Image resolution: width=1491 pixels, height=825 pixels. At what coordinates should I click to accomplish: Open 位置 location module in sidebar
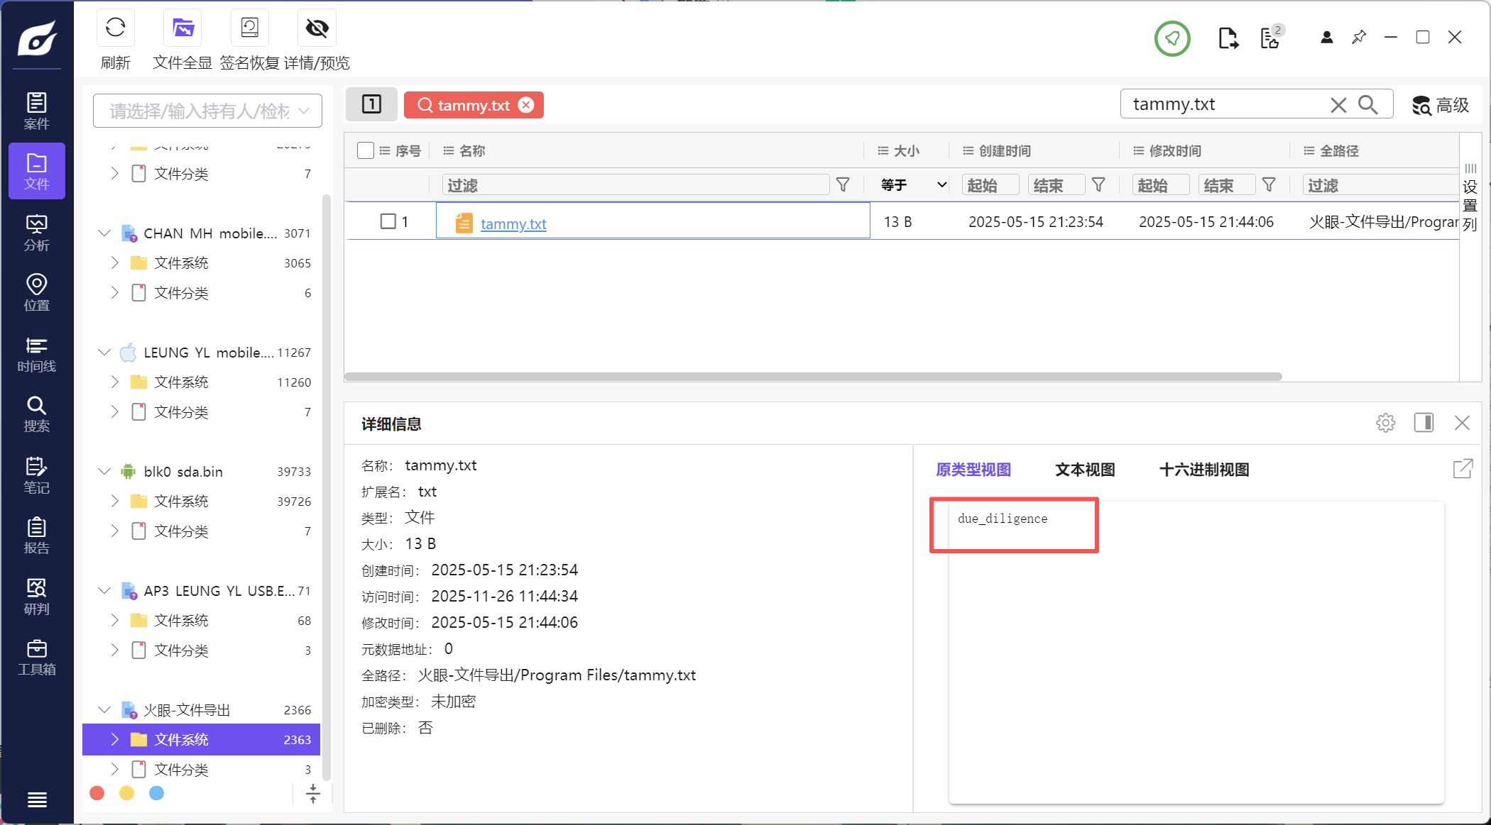pyautogui.click(x=36, y=293)
